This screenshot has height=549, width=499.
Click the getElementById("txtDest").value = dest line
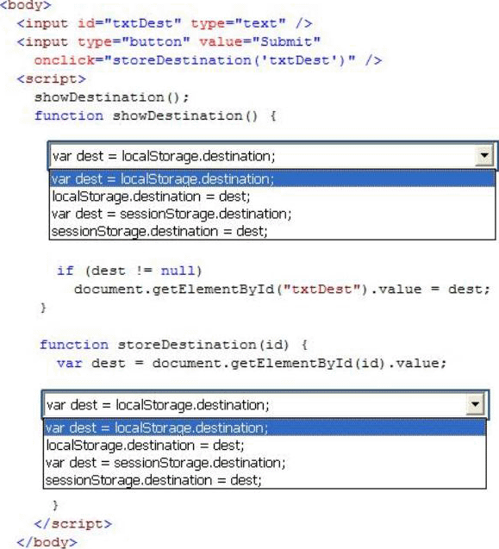point(282,290)
